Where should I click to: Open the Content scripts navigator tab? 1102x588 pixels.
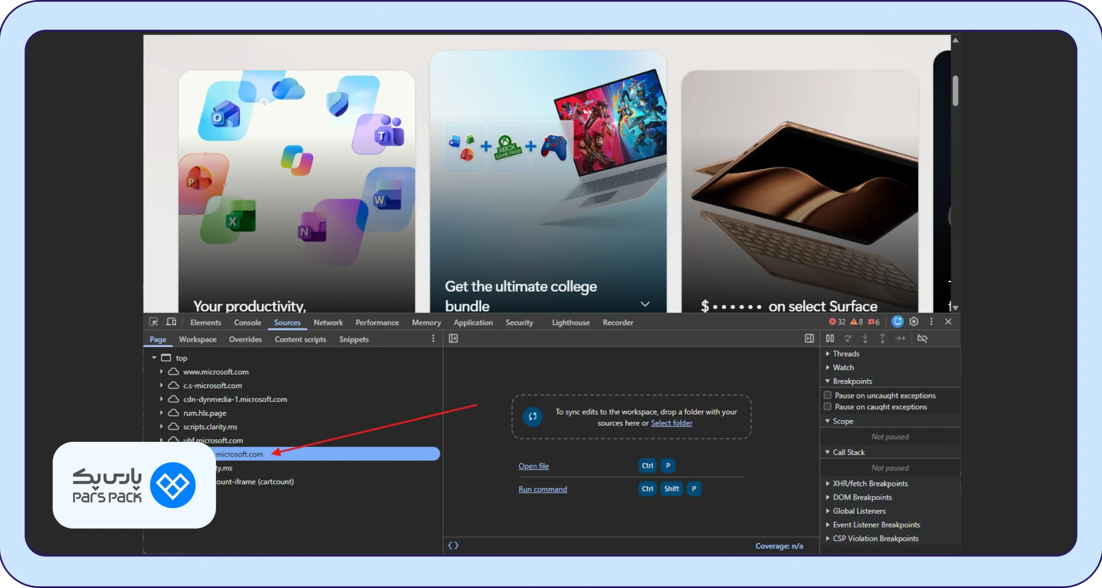coord(300,339)
